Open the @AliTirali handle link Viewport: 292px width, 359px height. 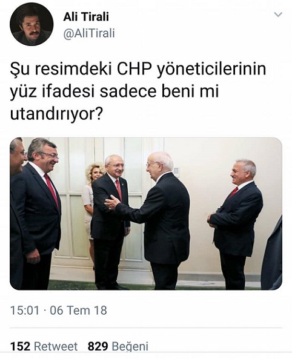pos(89,33)
